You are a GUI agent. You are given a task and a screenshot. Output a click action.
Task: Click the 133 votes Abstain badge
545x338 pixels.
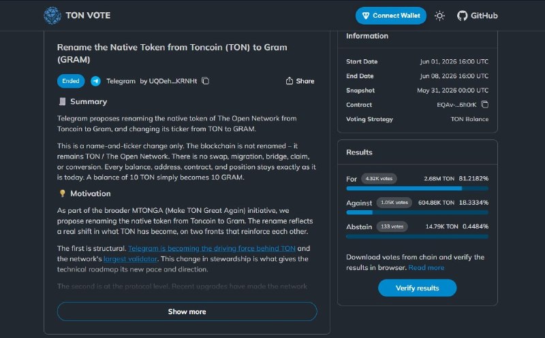[392, 226]
